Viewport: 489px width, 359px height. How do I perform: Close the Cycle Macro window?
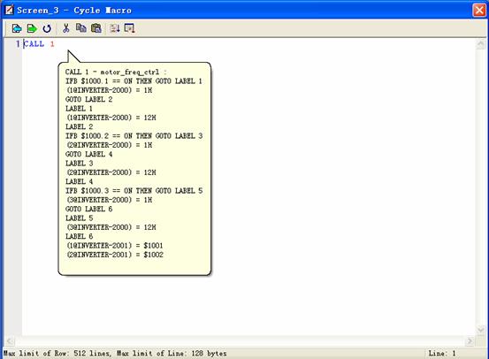pos(479,11)
